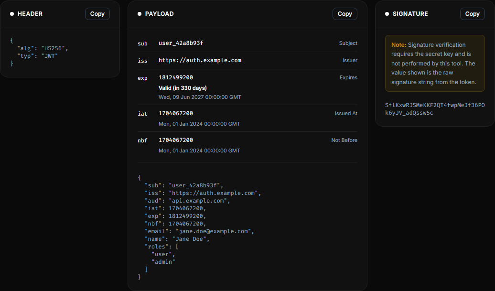Click the Not Before claim label
Screen dimensions: 495x291
tap(344, 140)
